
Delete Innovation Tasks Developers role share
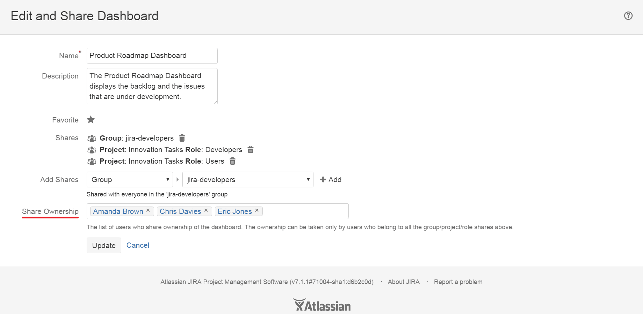(251, 150)
